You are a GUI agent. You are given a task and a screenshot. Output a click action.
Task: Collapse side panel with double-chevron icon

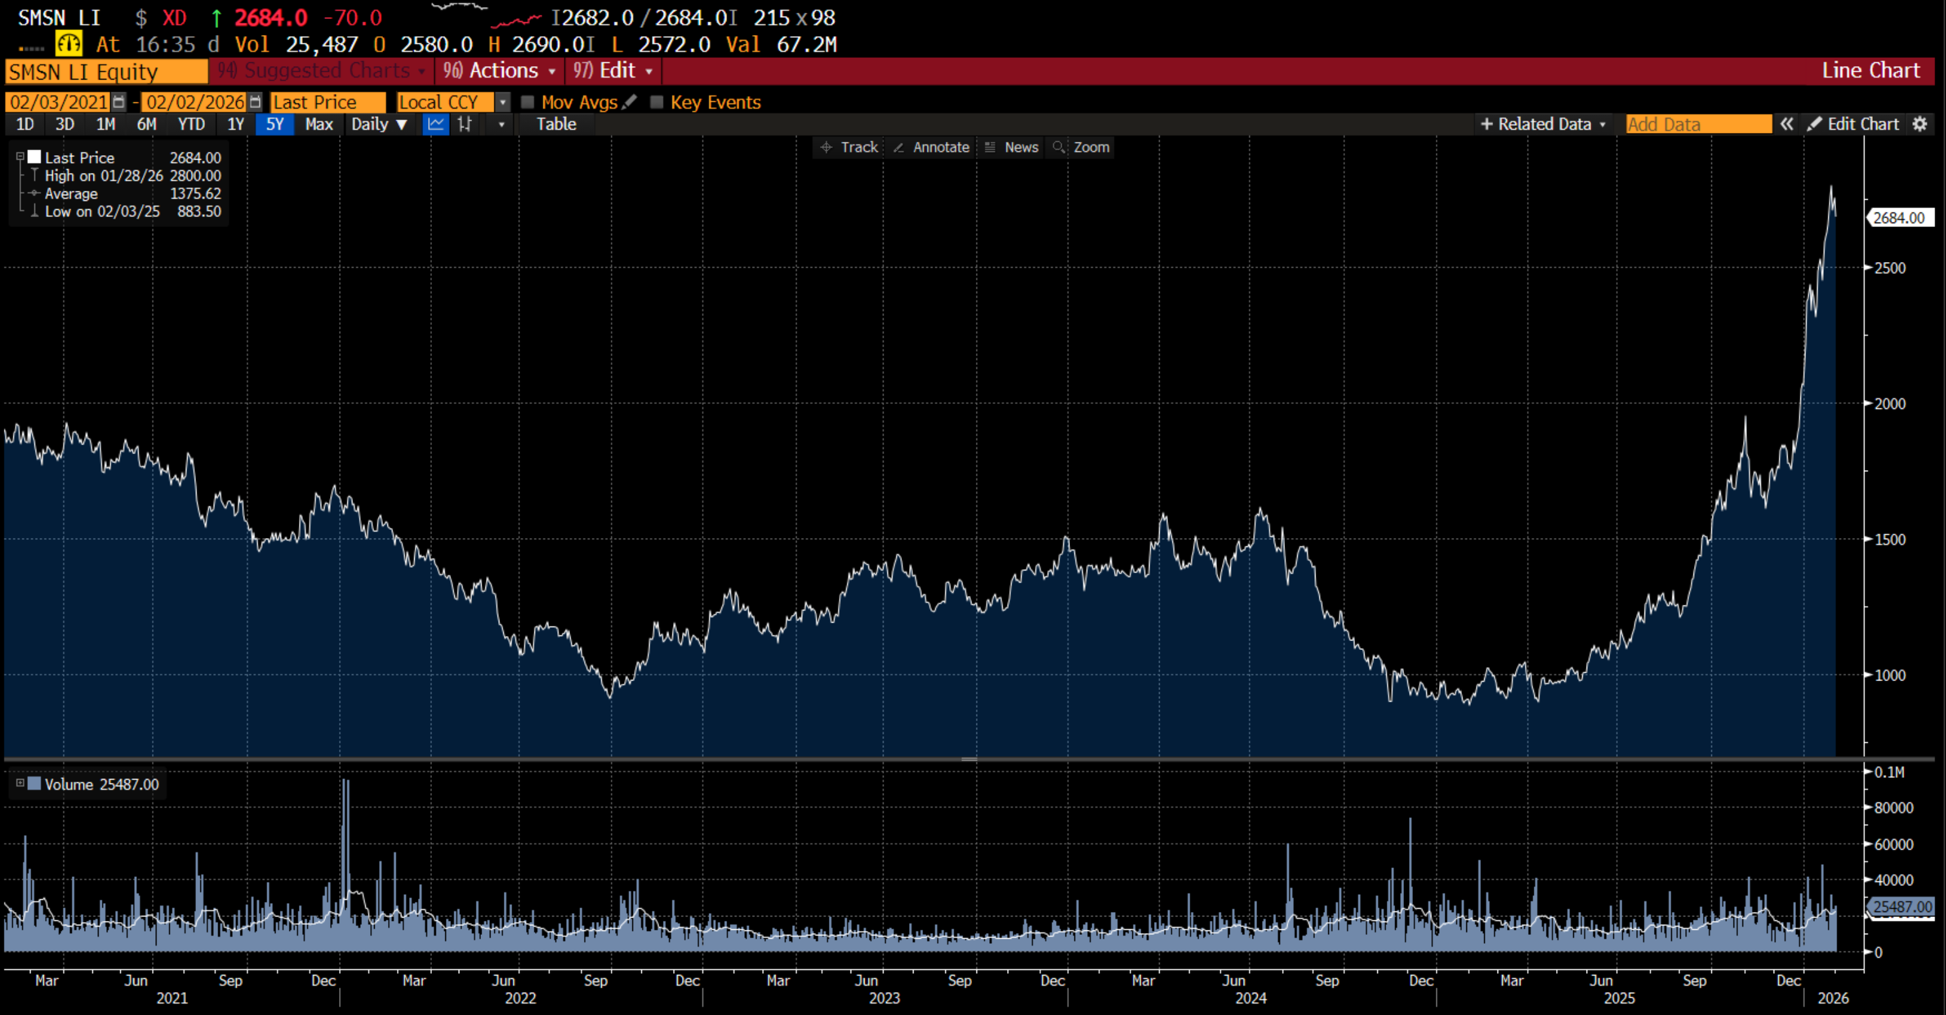coord(1786,125)
